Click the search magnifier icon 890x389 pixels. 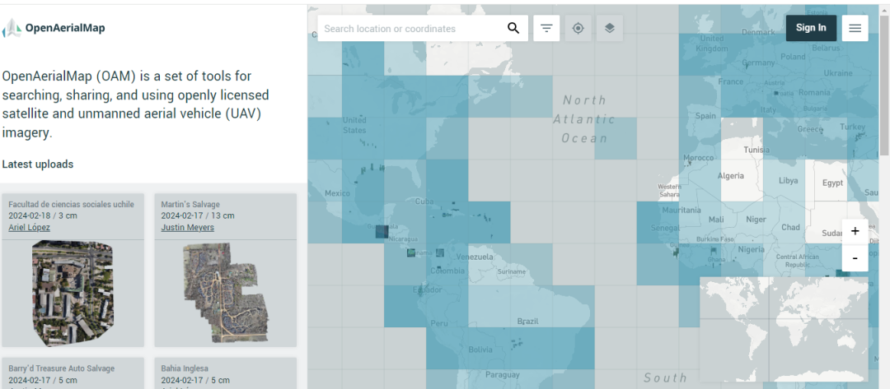tap(513, 28)
